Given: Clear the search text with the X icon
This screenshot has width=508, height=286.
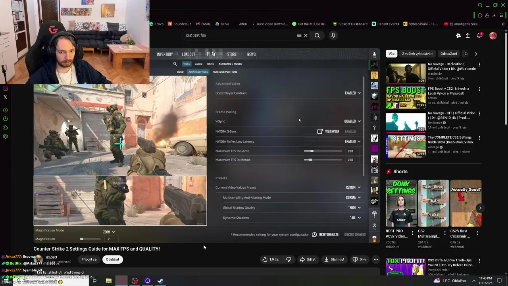Looking at the screenshot, I should click(306, 35).
